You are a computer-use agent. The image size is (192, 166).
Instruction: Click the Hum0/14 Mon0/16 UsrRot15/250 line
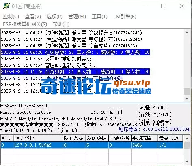click(x=60, y=119)
